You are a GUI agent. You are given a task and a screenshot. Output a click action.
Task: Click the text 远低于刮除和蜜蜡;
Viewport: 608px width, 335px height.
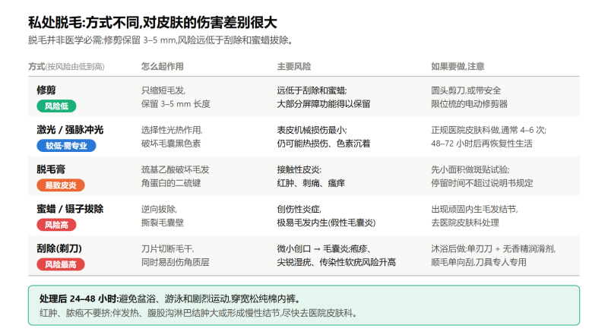click(312, 90)
